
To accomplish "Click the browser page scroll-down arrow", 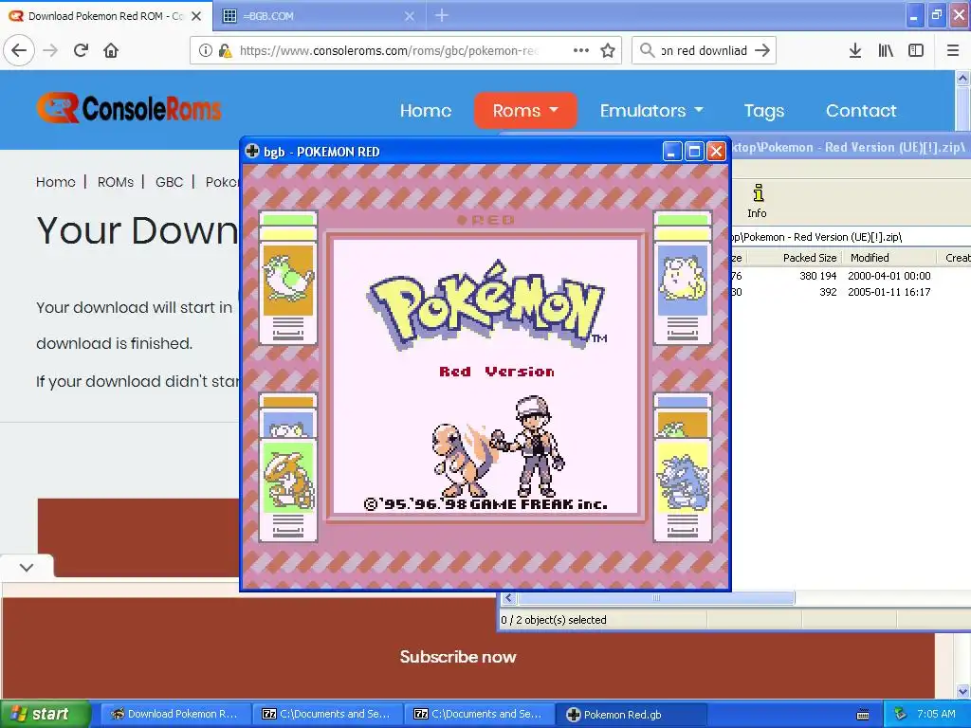I will (x=963, y=691).
